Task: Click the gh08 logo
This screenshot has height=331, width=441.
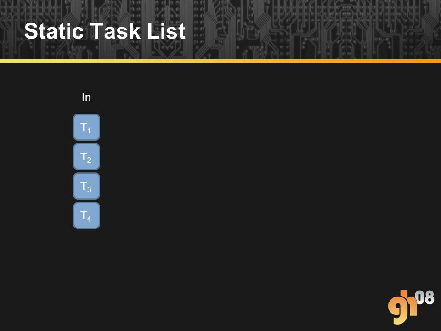Action: [x=411, y=307]
